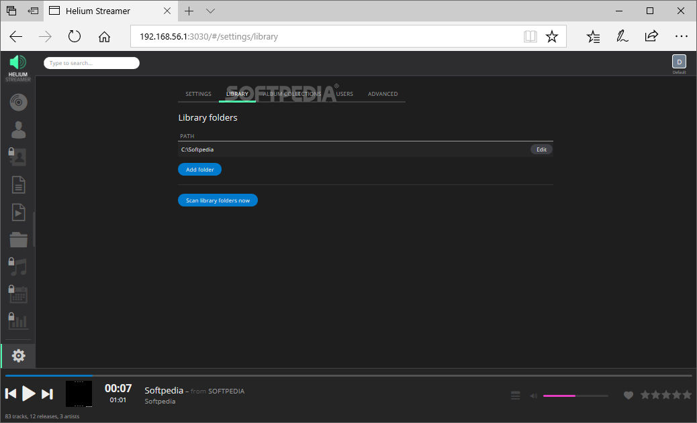Open the Softpedia track title
This screenshot has width=697, height=423.
pos(164,390)
